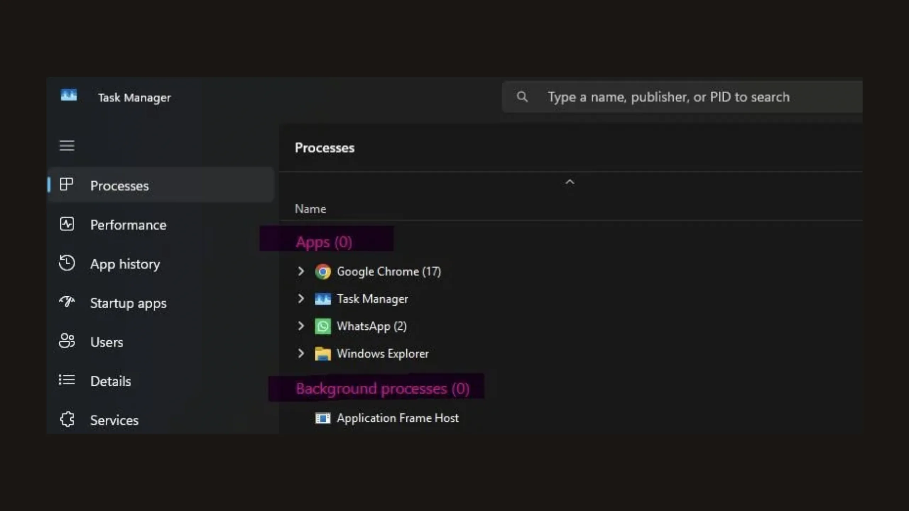Click the Services puzzle-gear icon

tap(67, 419)
